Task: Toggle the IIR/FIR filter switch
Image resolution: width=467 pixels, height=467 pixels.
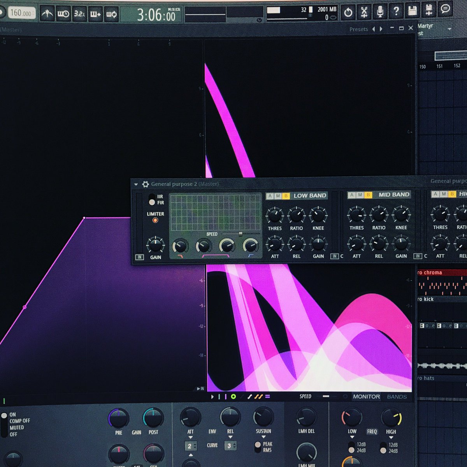Action: (x=152, y=200)
